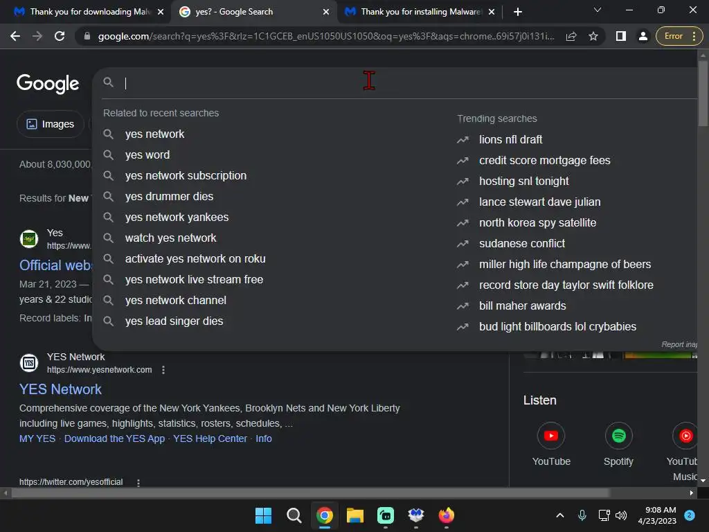Open the Chrome side panel

[x=621, y=36]
